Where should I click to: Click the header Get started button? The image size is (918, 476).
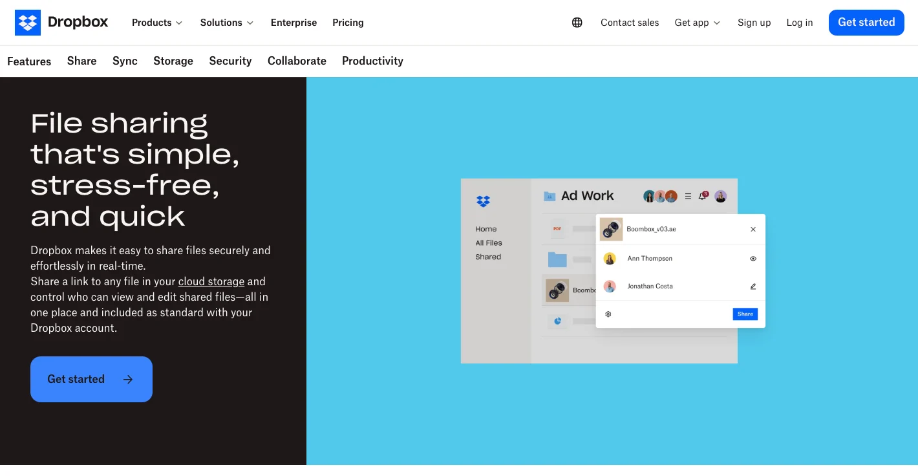pos(866,23)
